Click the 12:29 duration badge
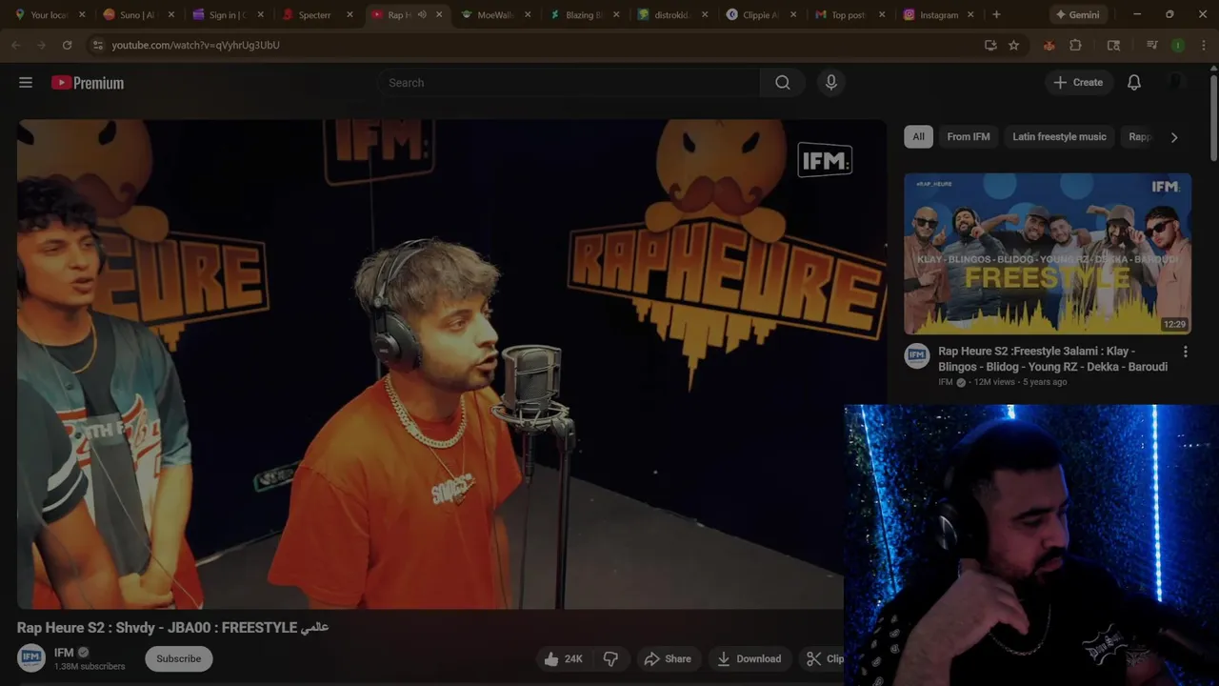This screenshot has width=1219, height=686. (1174, 324)
